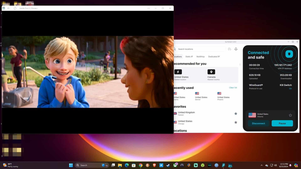Show hidden system tray icons
The image size is (301, 169).
pyautogui.click(x=261, y=165)
